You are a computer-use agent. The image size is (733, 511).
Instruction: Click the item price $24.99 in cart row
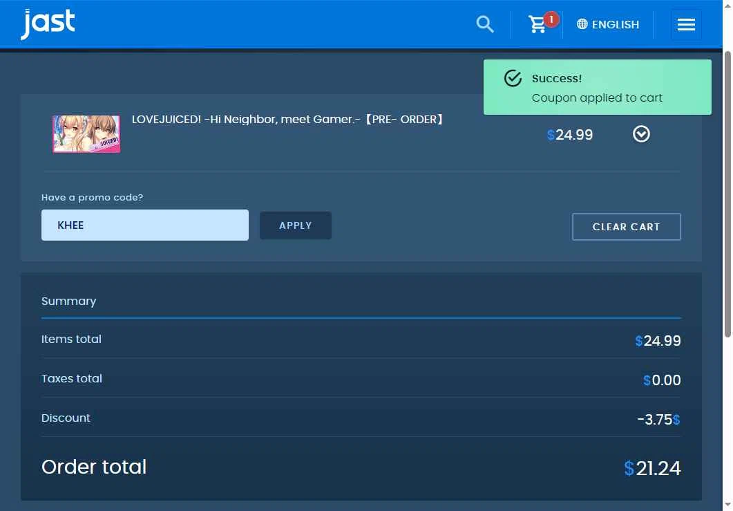(570, 135)
